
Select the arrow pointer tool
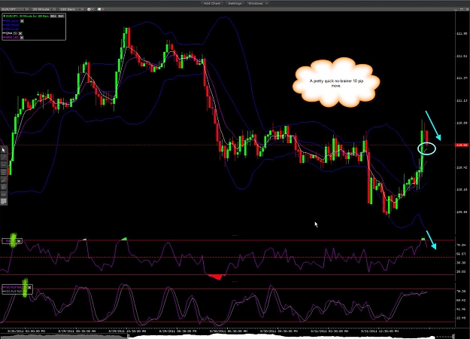4,150
